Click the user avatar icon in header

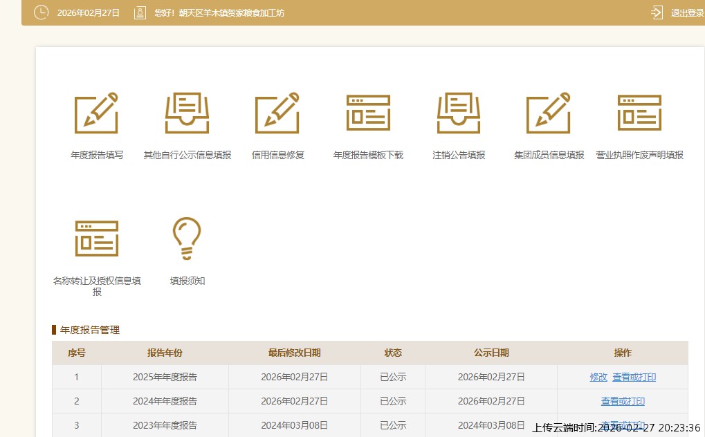click(140, 12)
